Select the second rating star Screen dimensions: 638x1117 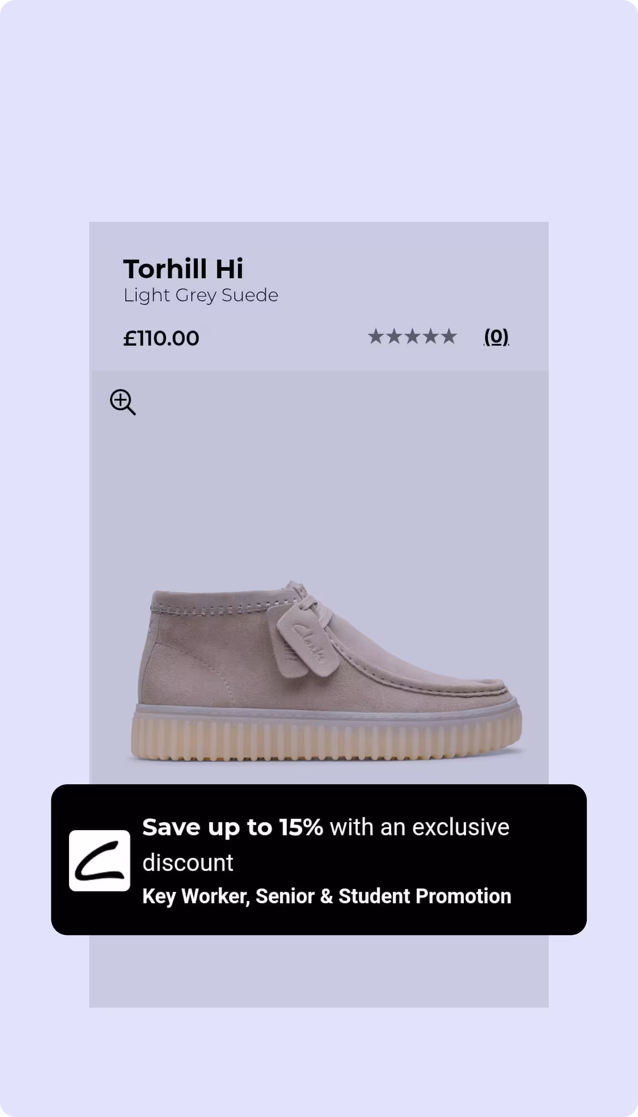[x=394, y=336]
